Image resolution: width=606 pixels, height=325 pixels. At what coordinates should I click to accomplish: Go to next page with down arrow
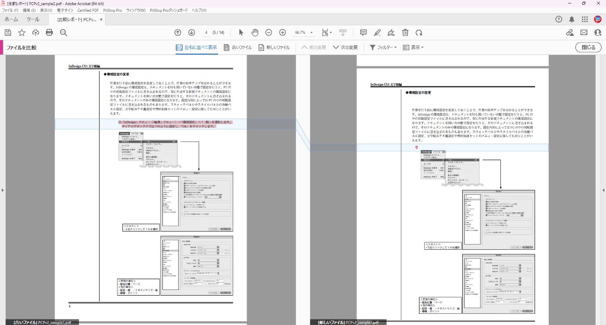pos(192,32)
